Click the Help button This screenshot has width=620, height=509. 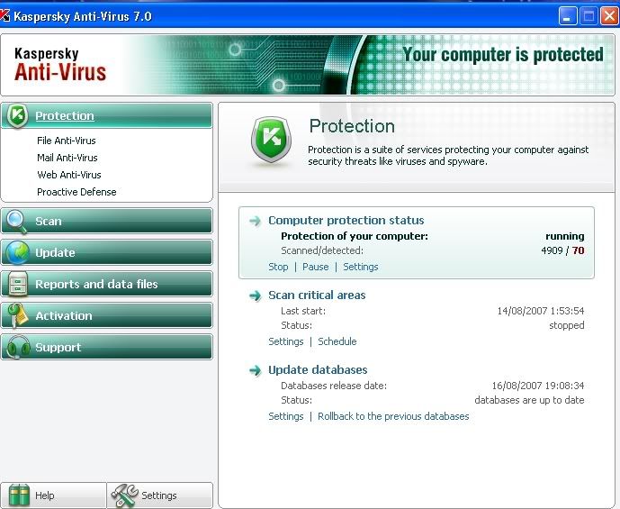[53, 495]
